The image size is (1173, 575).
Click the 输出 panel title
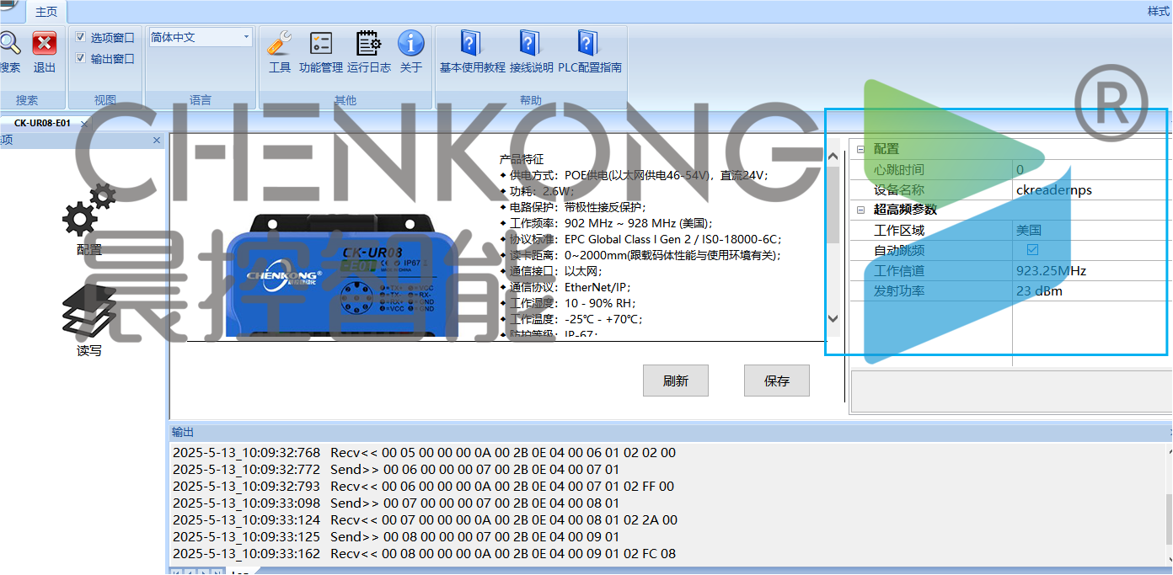[182, 431]
